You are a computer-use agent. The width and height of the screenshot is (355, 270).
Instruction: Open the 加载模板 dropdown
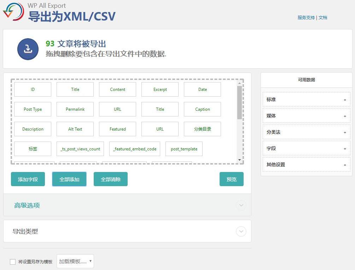pos(75,262)
